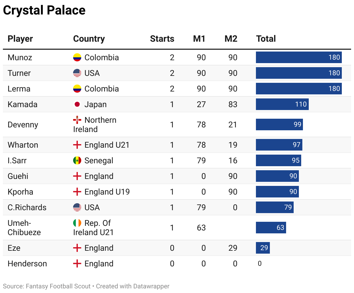The height and width of the screenshot is (293, 354).
Task: Click the USA flag for C.Richards
Action: point(77,207)
